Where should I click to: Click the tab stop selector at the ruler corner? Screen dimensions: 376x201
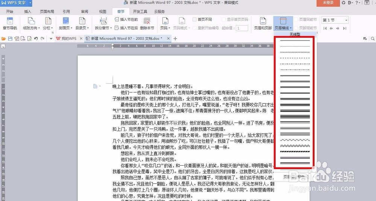click(3, 46)
